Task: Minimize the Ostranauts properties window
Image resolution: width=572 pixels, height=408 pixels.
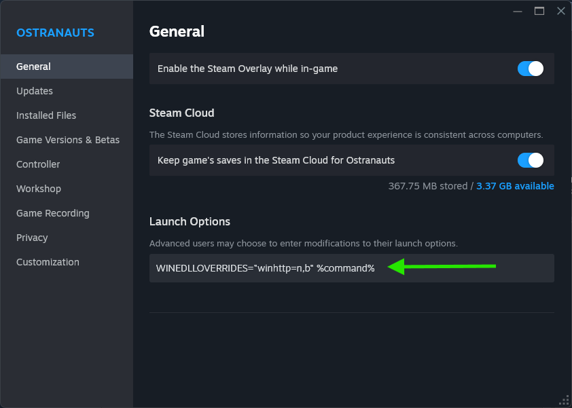Action: (x=517, y=12)
